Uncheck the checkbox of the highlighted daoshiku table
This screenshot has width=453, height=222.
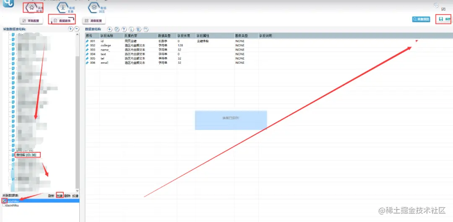click(4, 201)
